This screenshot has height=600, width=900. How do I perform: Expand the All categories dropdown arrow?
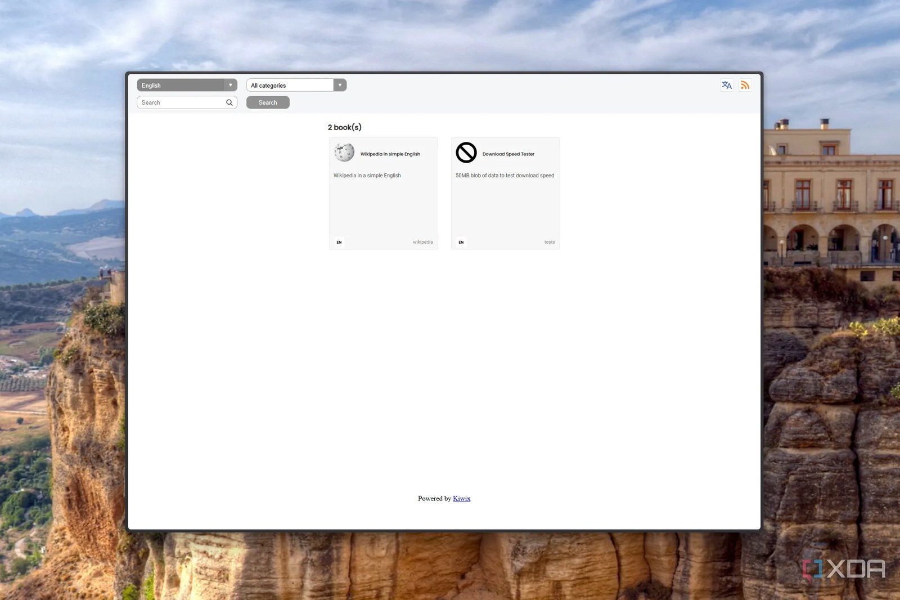pos(340,85)
